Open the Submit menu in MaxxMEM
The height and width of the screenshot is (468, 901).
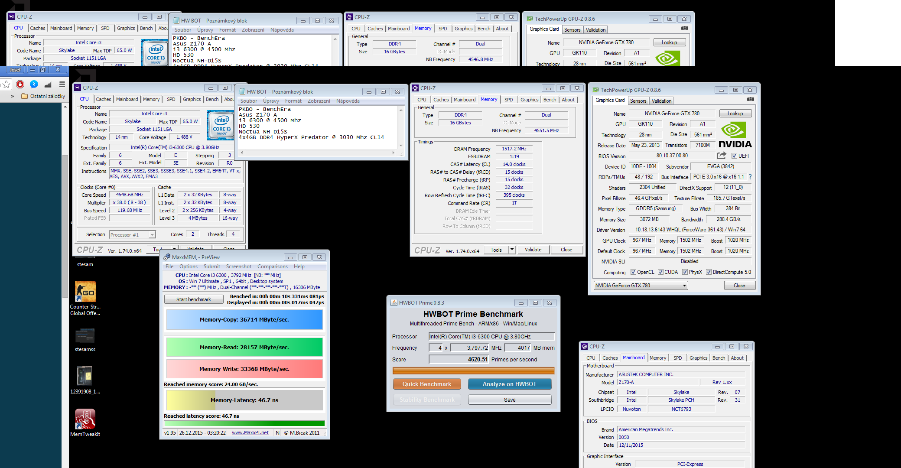[x=212, y=266]
